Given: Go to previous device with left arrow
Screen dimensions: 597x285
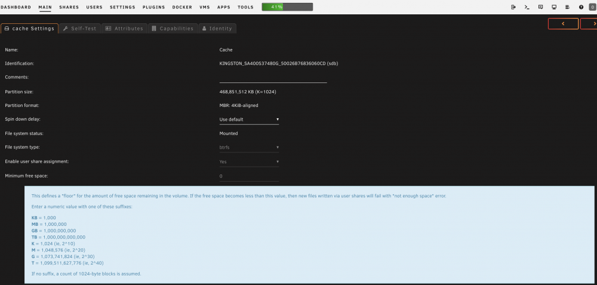Looking at the screenshot, I should tap(563, 24).
